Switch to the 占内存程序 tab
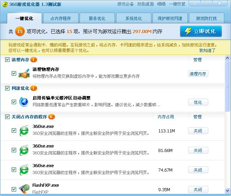231x196 pixels. click(61, 18)
